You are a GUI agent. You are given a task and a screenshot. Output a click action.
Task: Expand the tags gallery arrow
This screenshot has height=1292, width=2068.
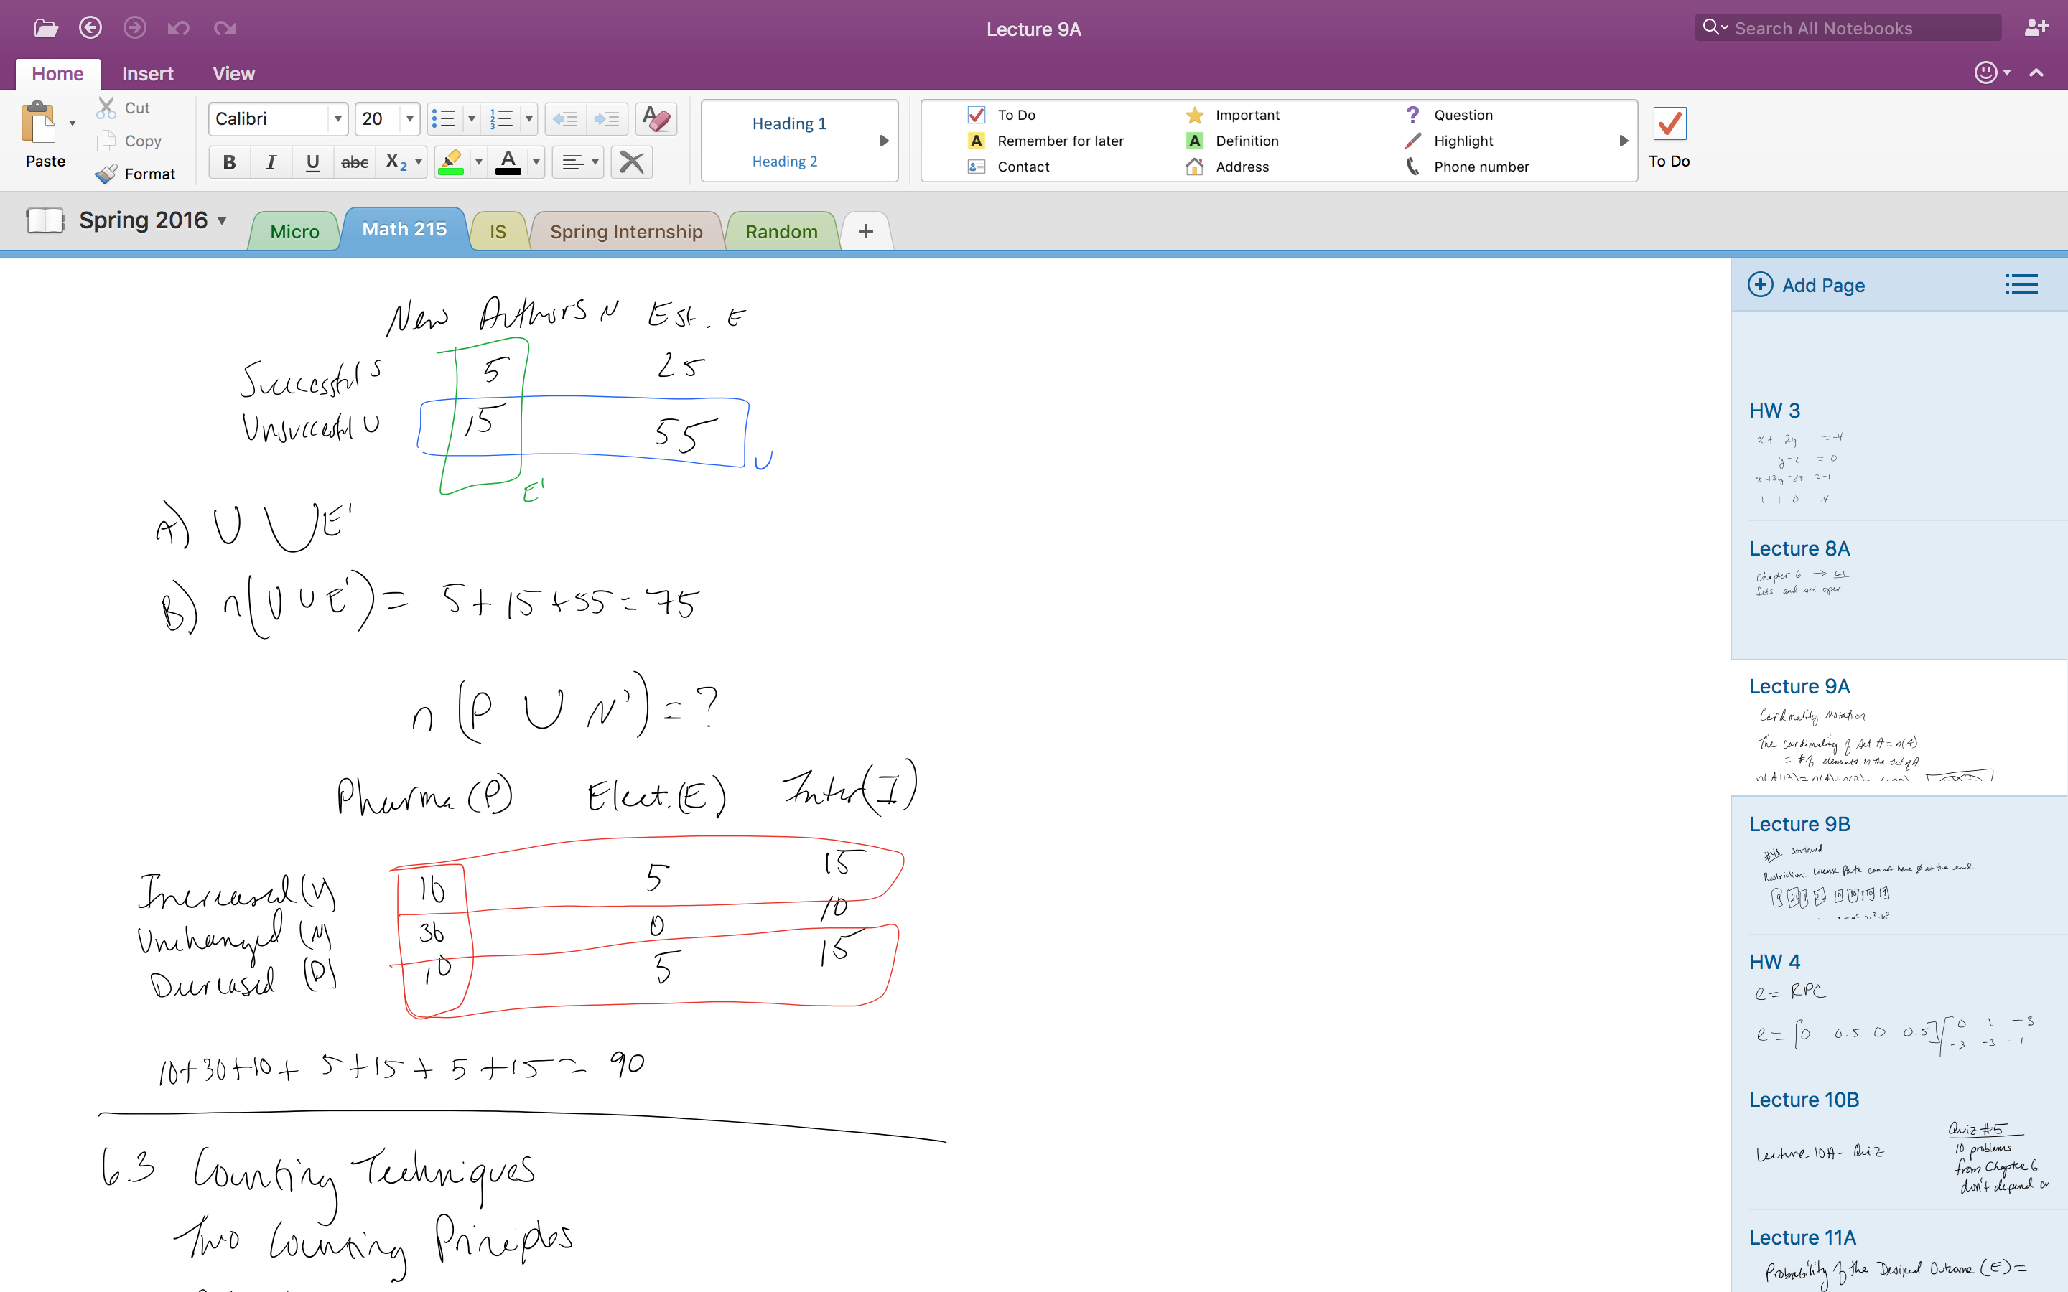1623,141
